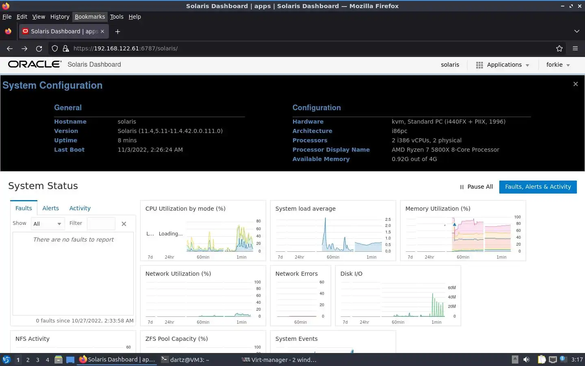
Task: Click the System Events panel title
Action: 297,339
